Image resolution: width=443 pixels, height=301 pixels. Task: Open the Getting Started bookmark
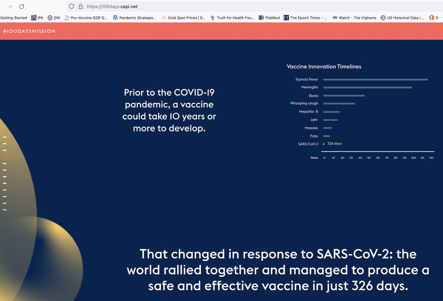pos(14,18)
